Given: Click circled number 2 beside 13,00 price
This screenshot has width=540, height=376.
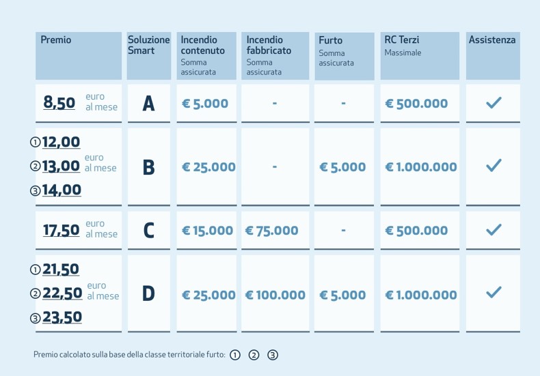Looking at the screenshot, I should click(x=36, y=167).
